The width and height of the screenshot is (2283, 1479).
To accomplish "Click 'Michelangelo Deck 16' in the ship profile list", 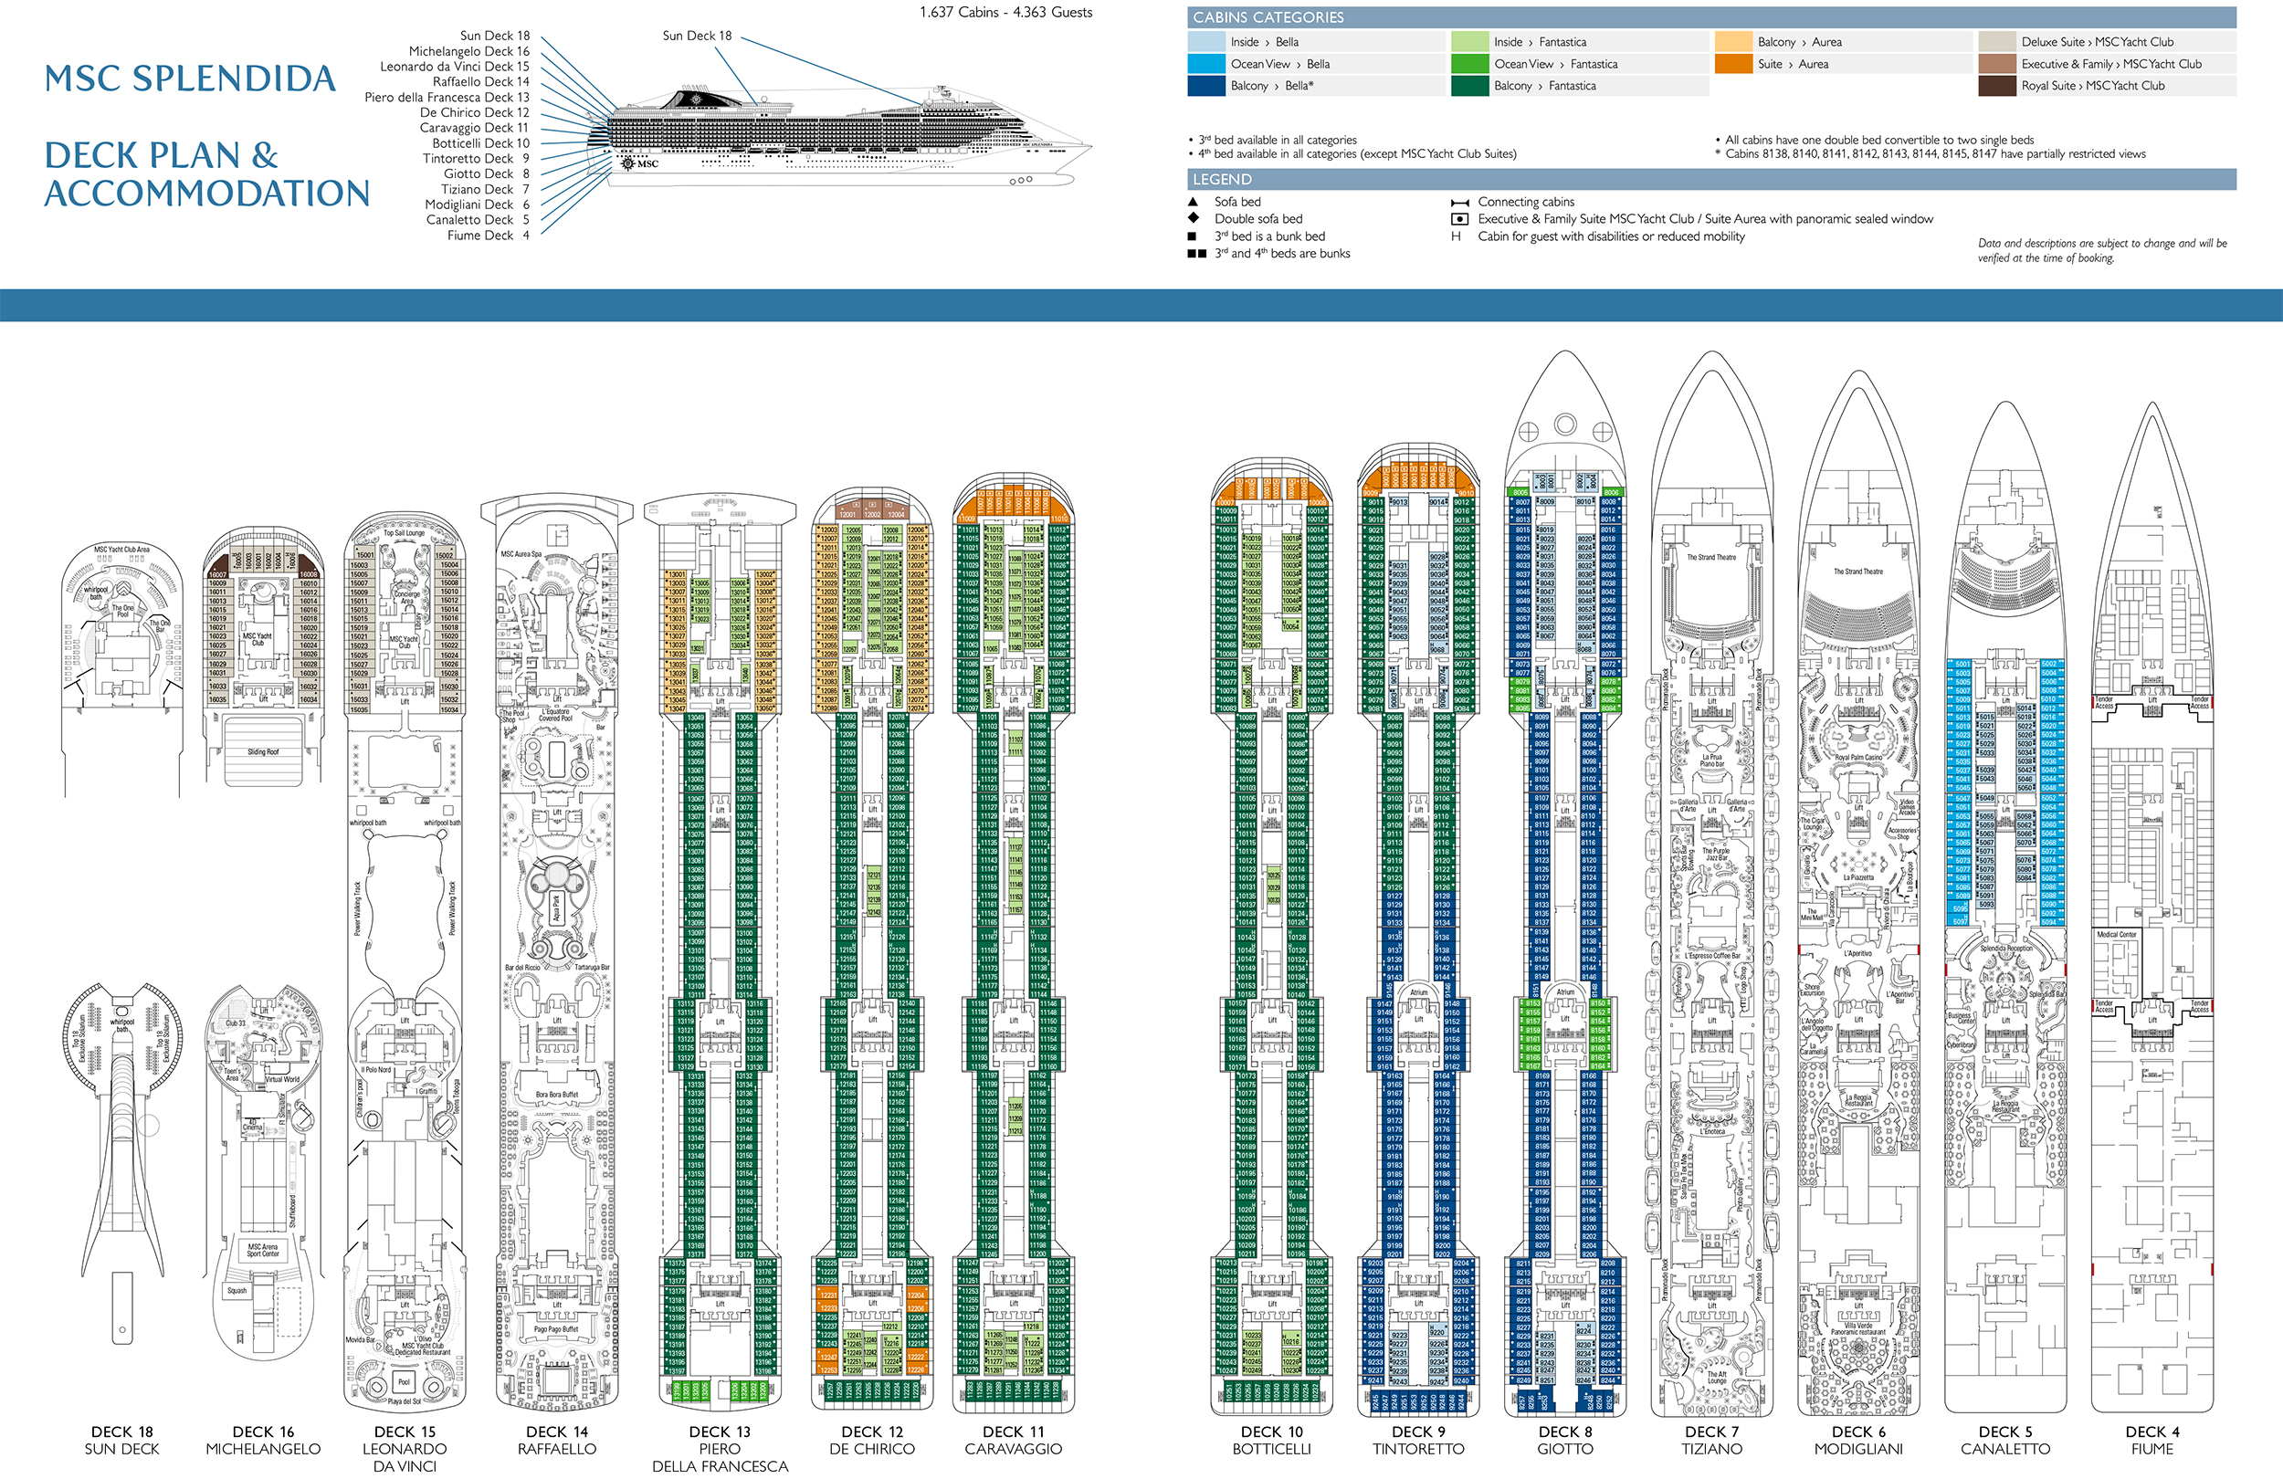I will pos(468,51).
